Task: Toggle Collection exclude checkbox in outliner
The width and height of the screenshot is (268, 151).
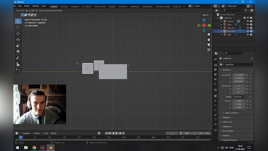Action: coord(245,18)
